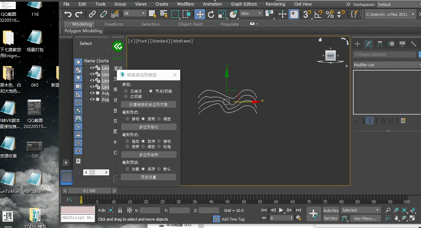Select the Move transform tool
This screenshot has width=421, height=228.
(x=200, y=14)
